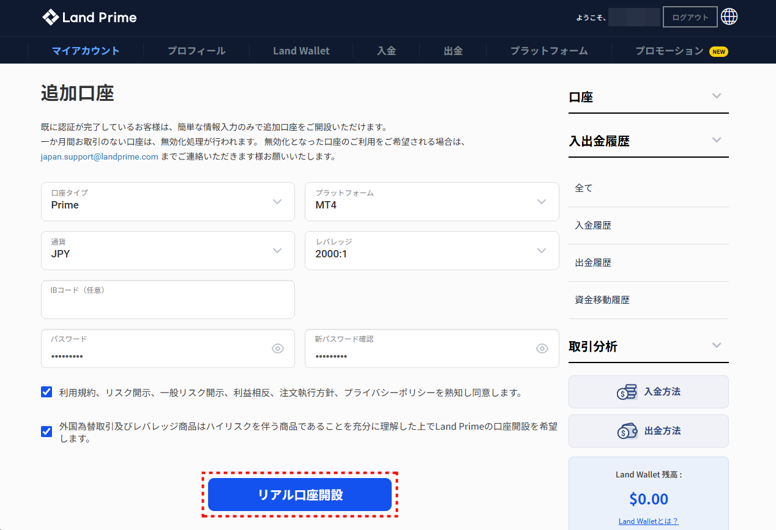Click the japan.support@landprime.com email link
This screenshot has height=530, width=776.
pyautogui.click(x=100, y=156)
